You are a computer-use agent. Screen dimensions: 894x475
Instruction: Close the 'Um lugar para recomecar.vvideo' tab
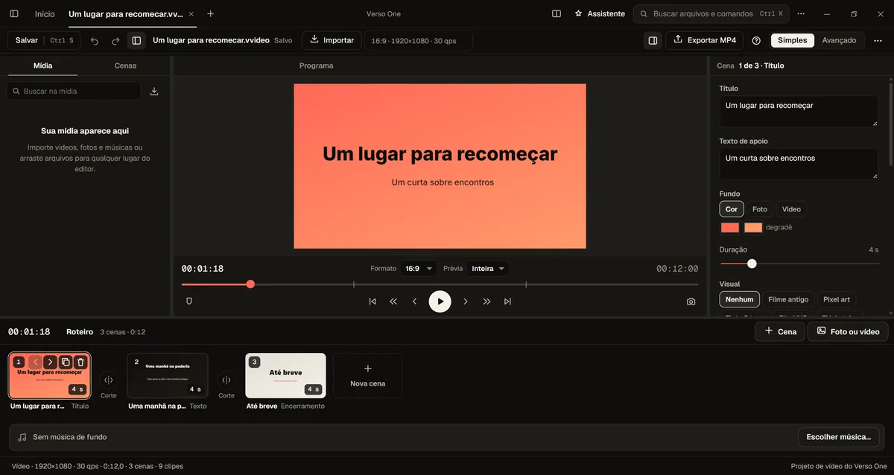click(x=191, y=13)
